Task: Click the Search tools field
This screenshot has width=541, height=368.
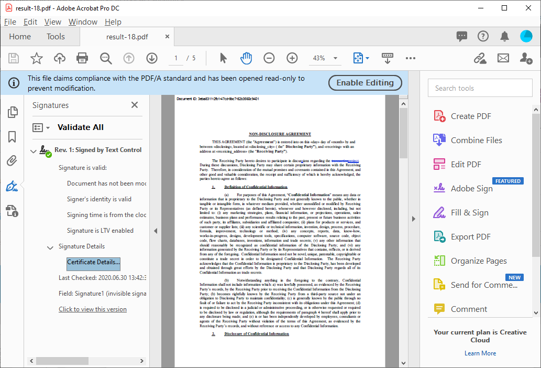Action: (480, 88)
